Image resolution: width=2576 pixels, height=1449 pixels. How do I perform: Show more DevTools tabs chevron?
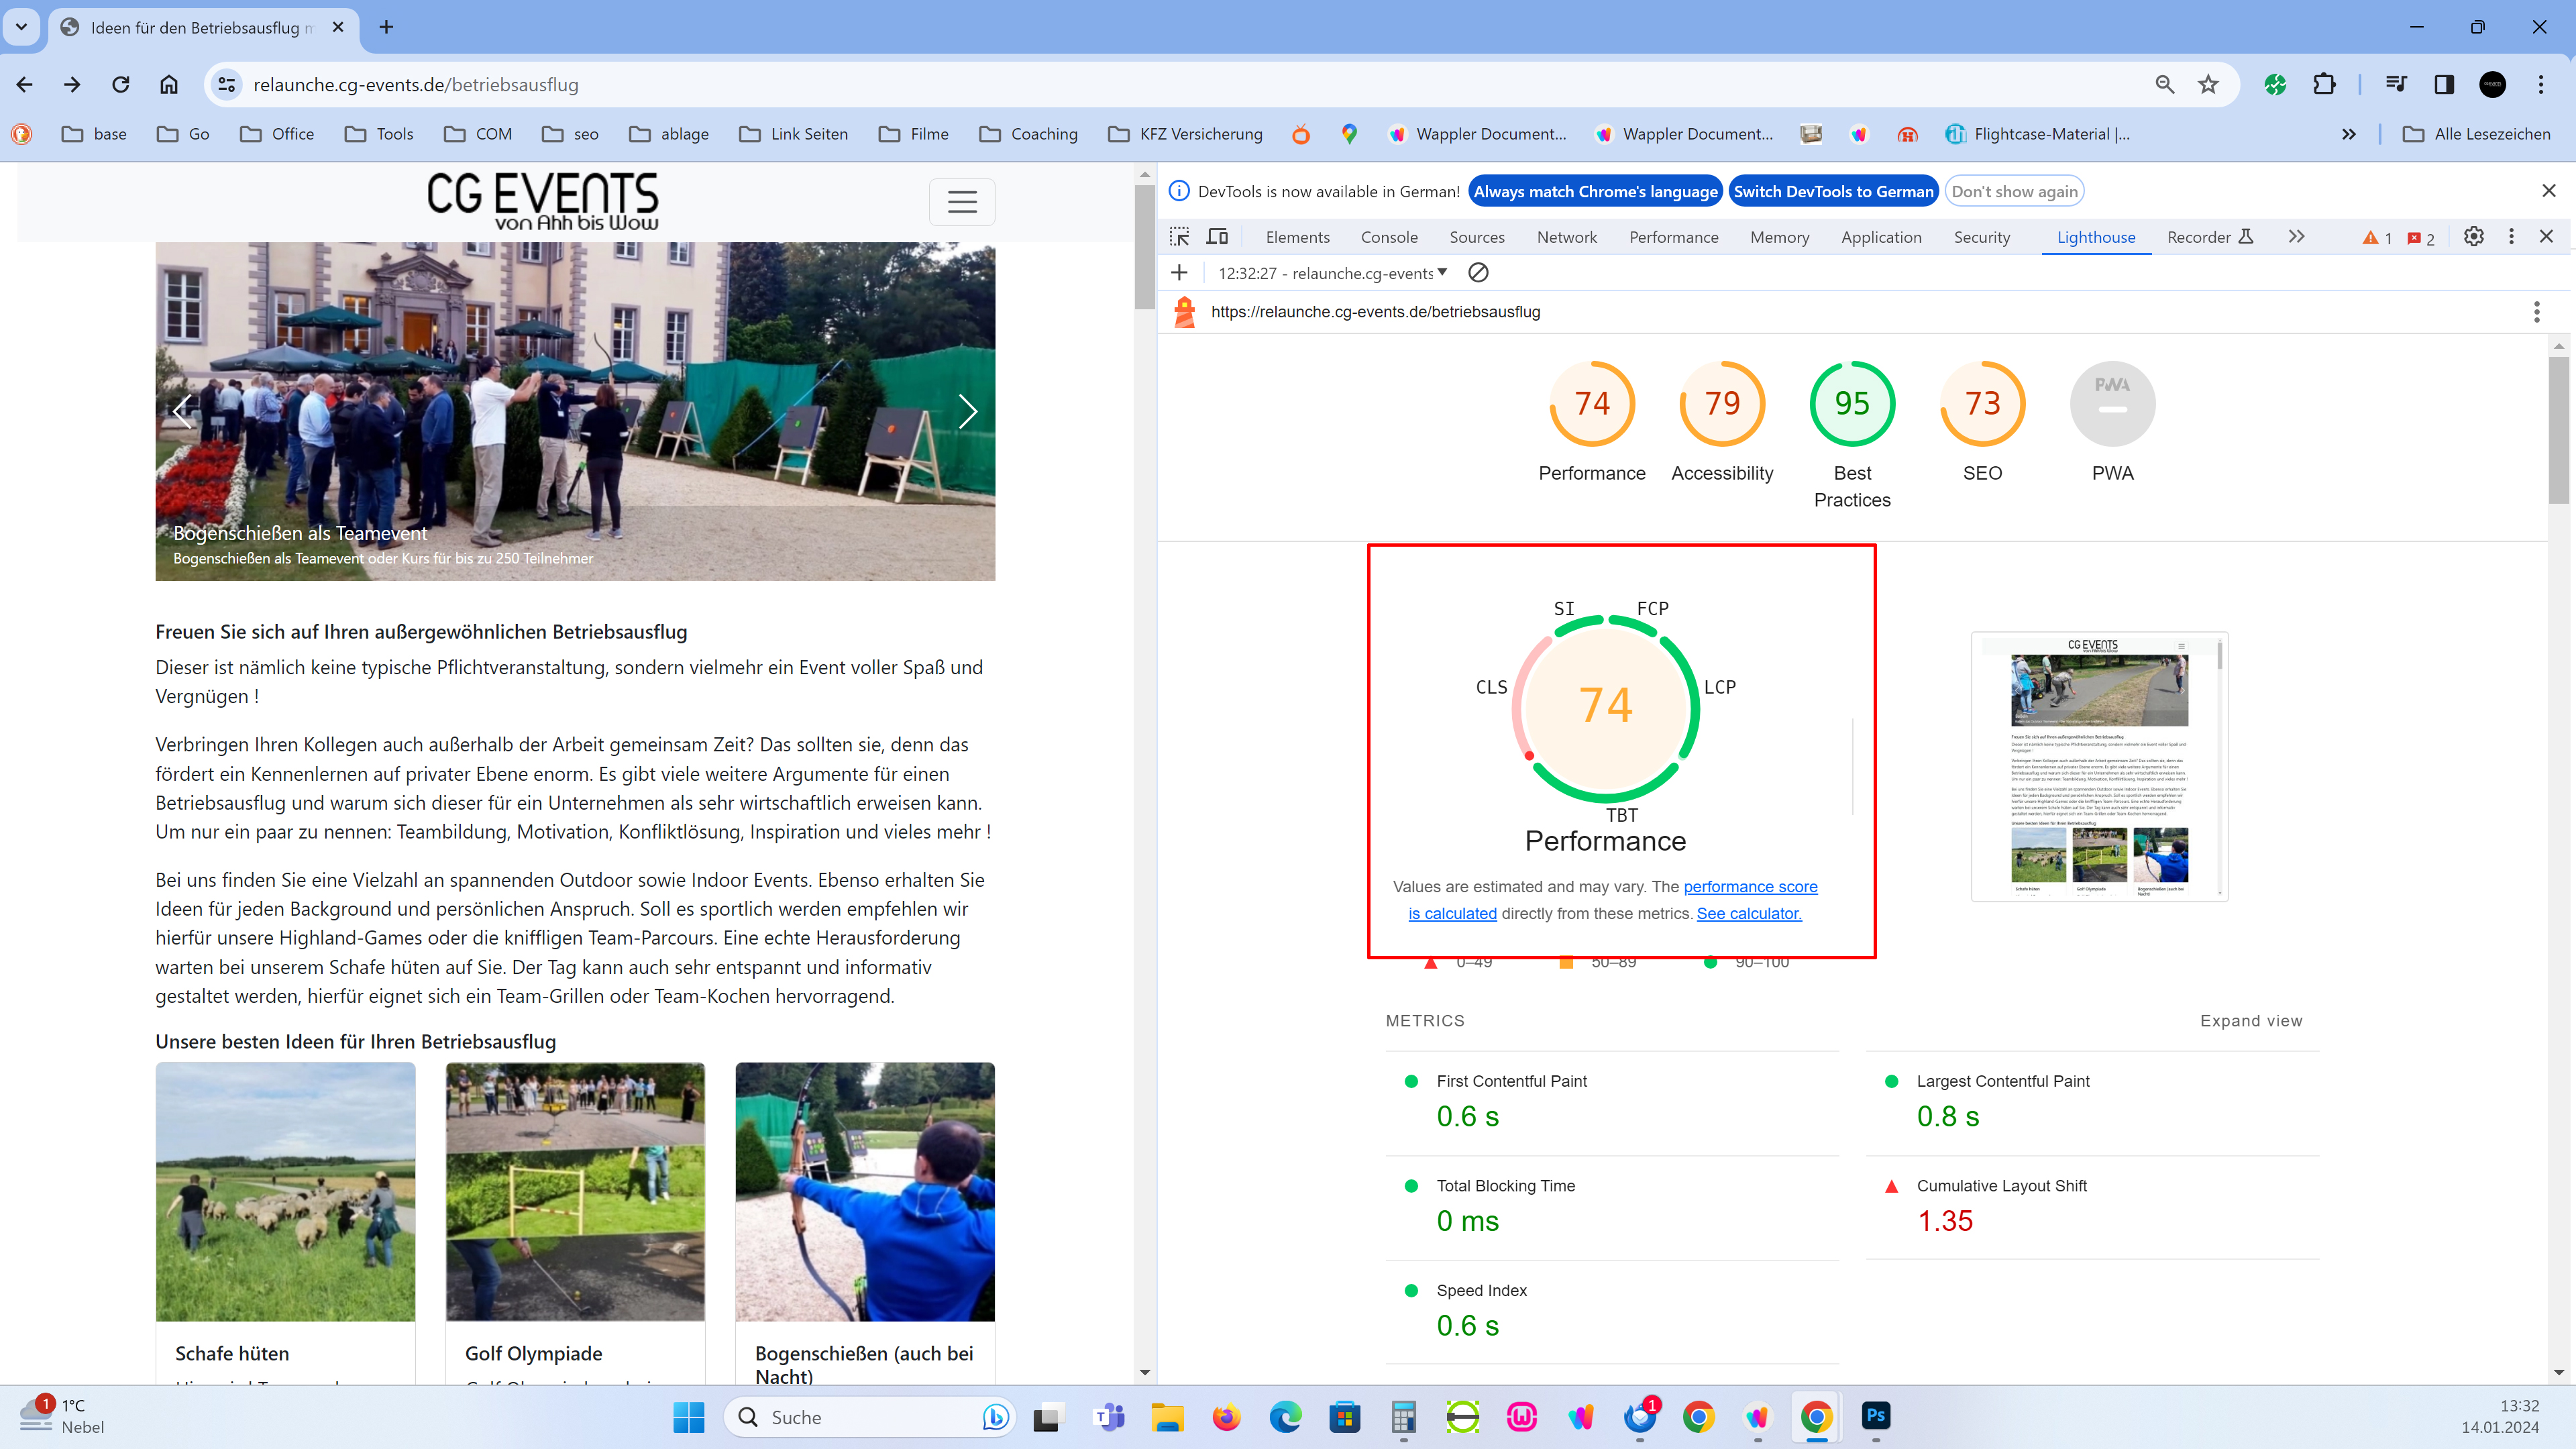pyautogui.click(x=2297, y=237)
